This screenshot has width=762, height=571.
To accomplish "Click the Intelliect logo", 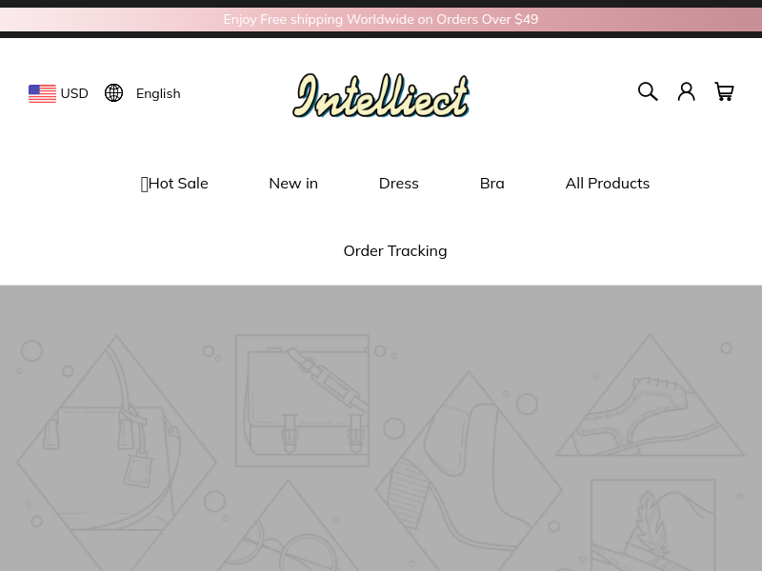I will 381,95.
